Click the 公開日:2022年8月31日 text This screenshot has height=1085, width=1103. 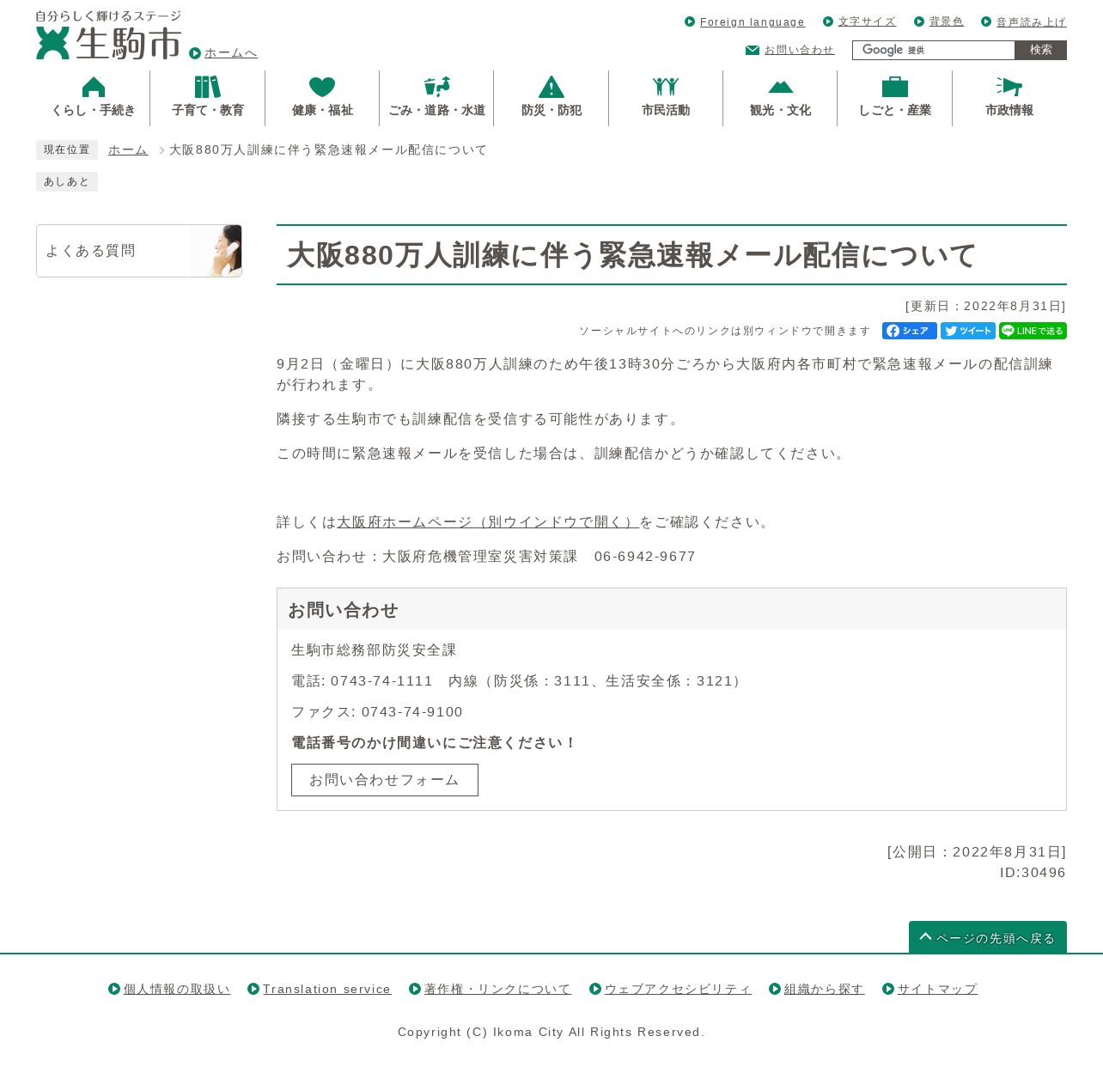[x=977, y=852]
